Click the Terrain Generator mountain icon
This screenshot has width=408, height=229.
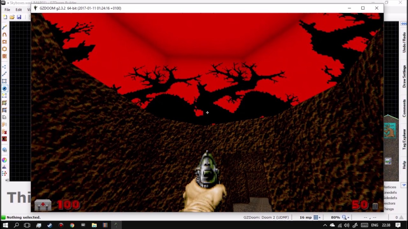coord(4,167)
